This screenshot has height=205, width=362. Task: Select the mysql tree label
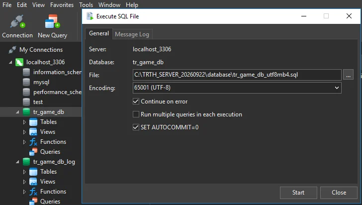pyautogui.click(x=41, y=82)
